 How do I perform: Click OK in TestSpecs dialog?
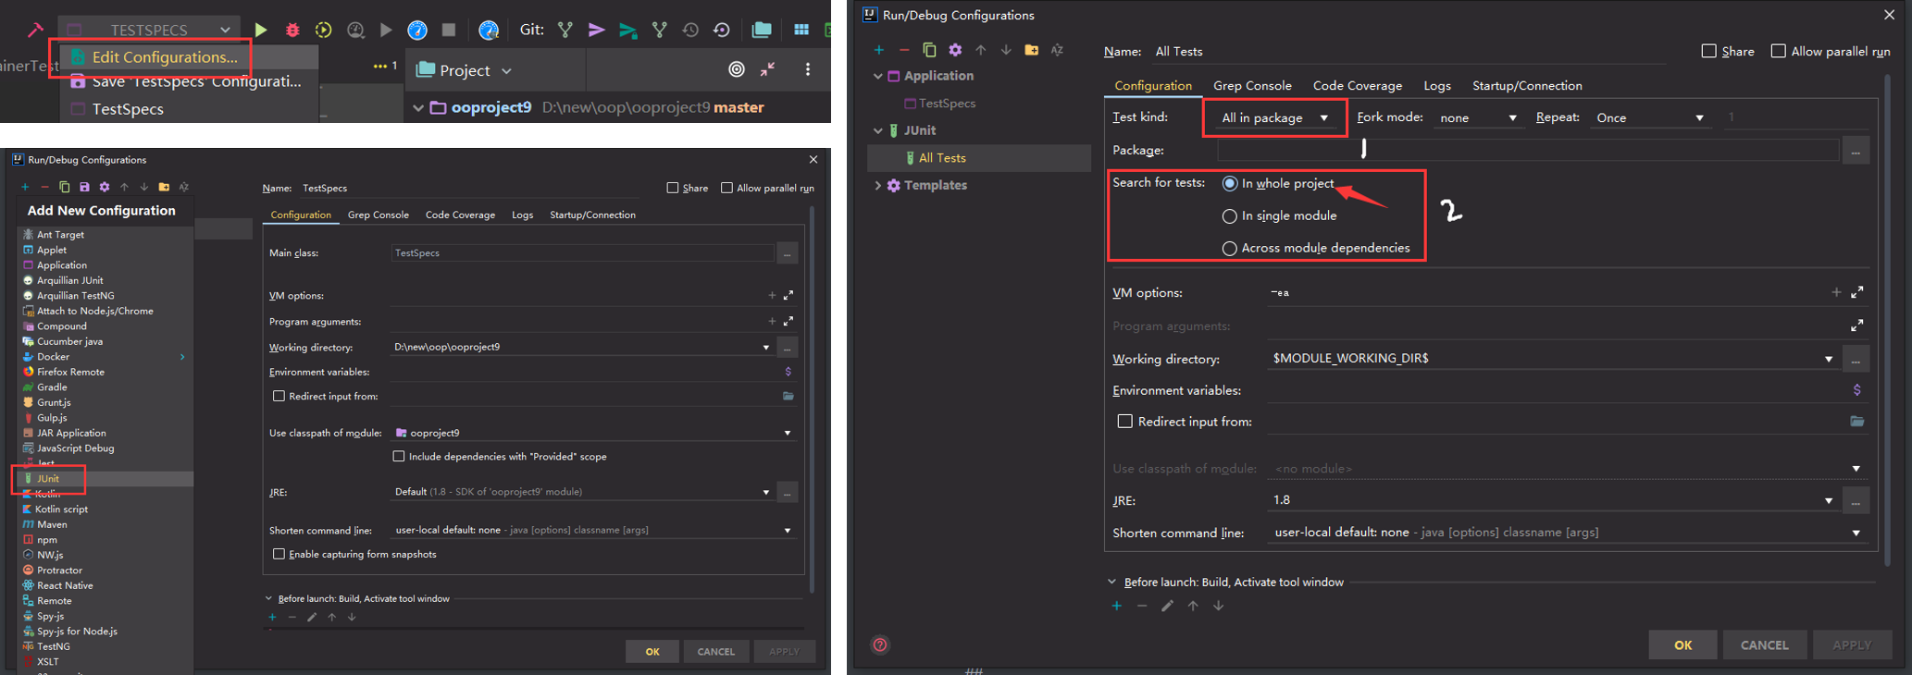[x=652, y=652]
